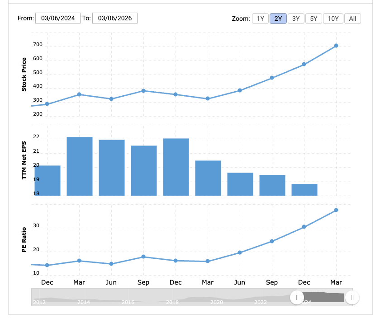Click the To date input field

114,18
